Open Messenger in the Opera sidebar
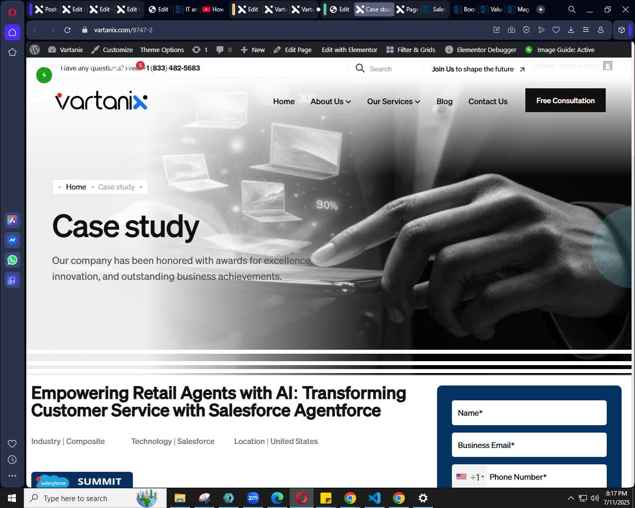 click(12, 240)
